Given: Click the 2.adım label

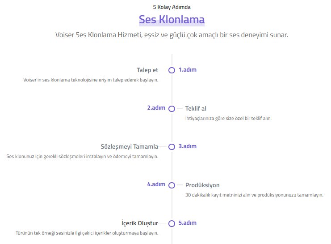Looking at the screenshot, I should 156,108.
